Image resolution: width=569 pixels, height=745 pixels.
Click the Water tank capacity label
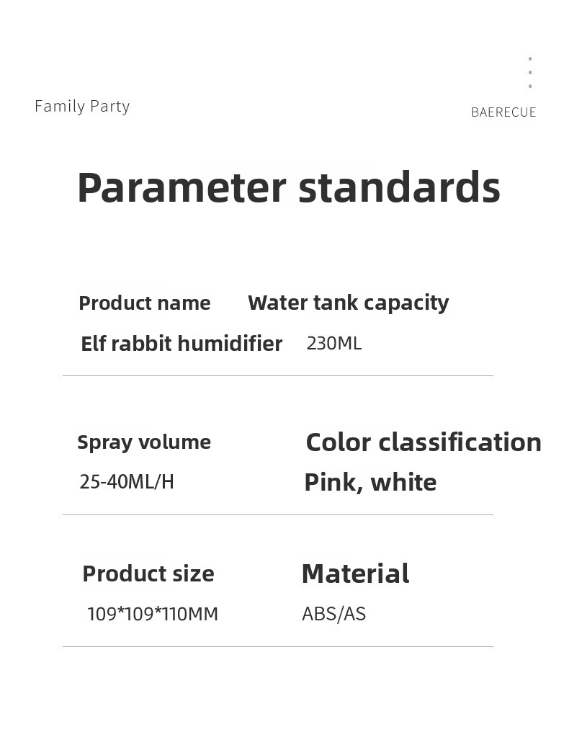pyautogui.click(x=348, y=303)
